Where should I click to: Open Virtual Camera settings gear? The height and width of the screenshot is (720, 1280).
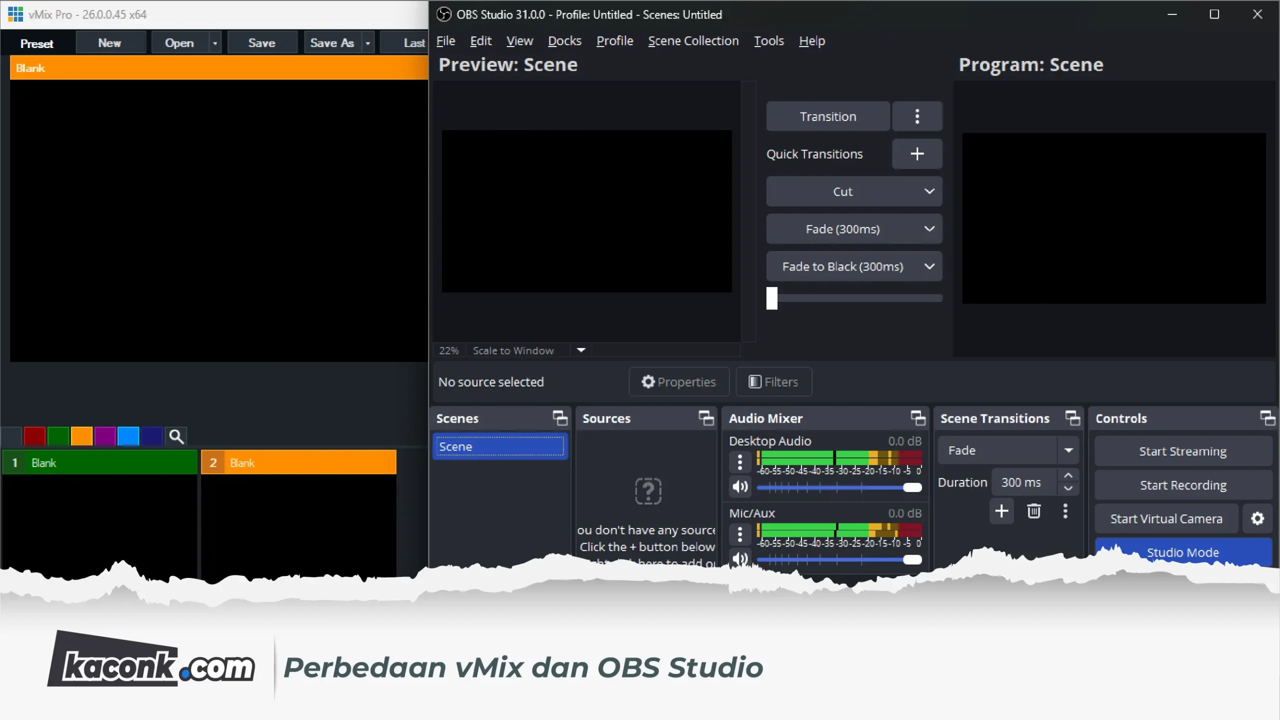pos(1257,518)
